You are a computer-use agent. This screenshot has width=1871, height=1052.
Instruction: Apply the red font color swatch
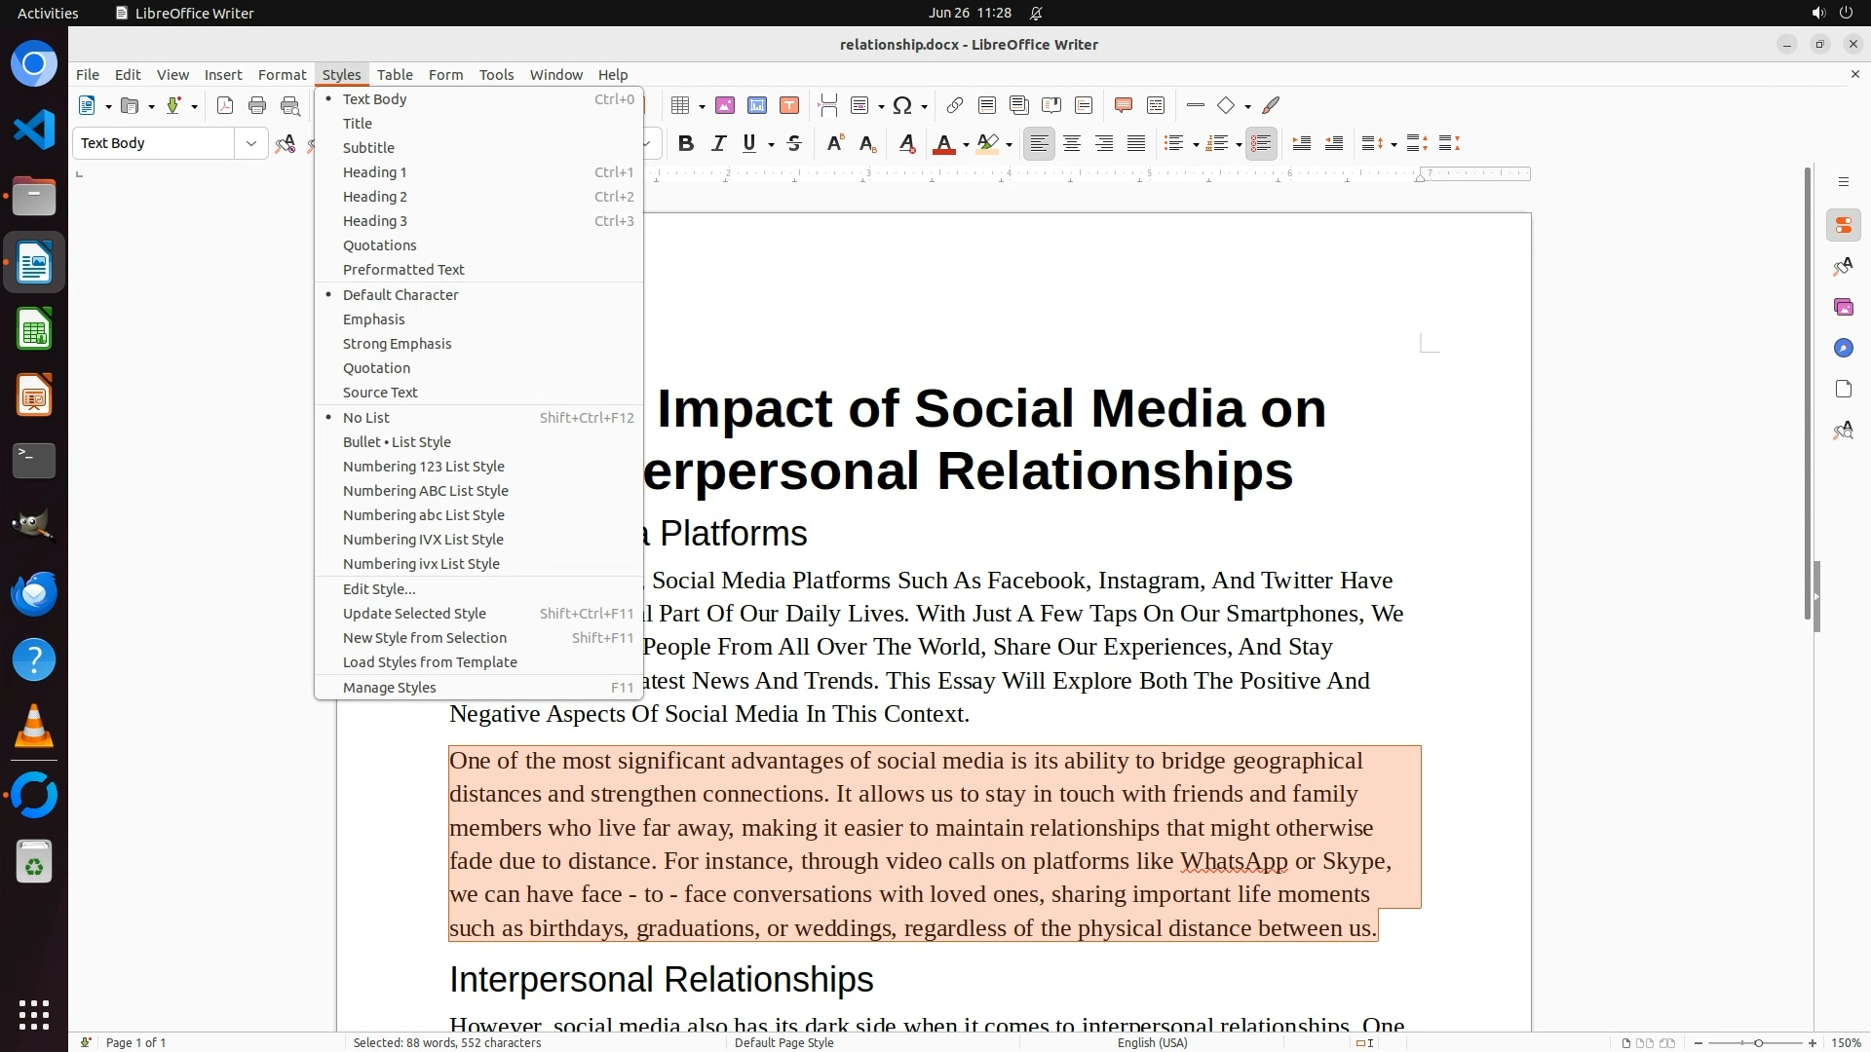[x=943, y=144]
